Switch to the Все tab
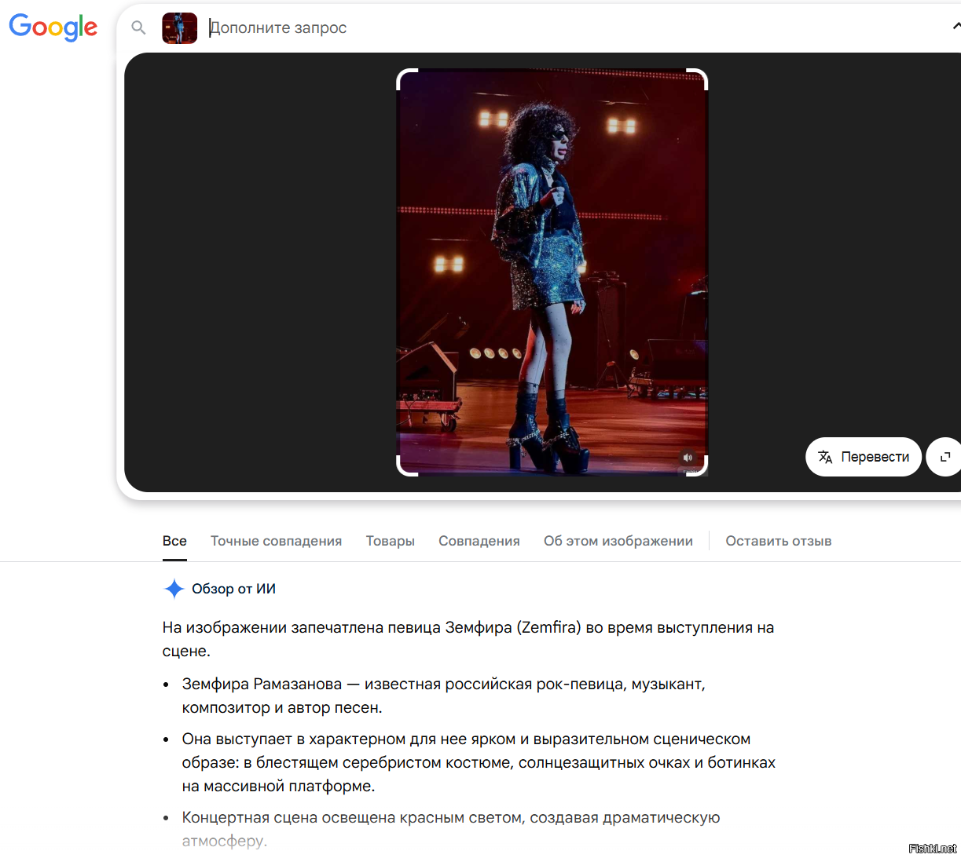The image size is (961, 858). (x=174, y=541)
